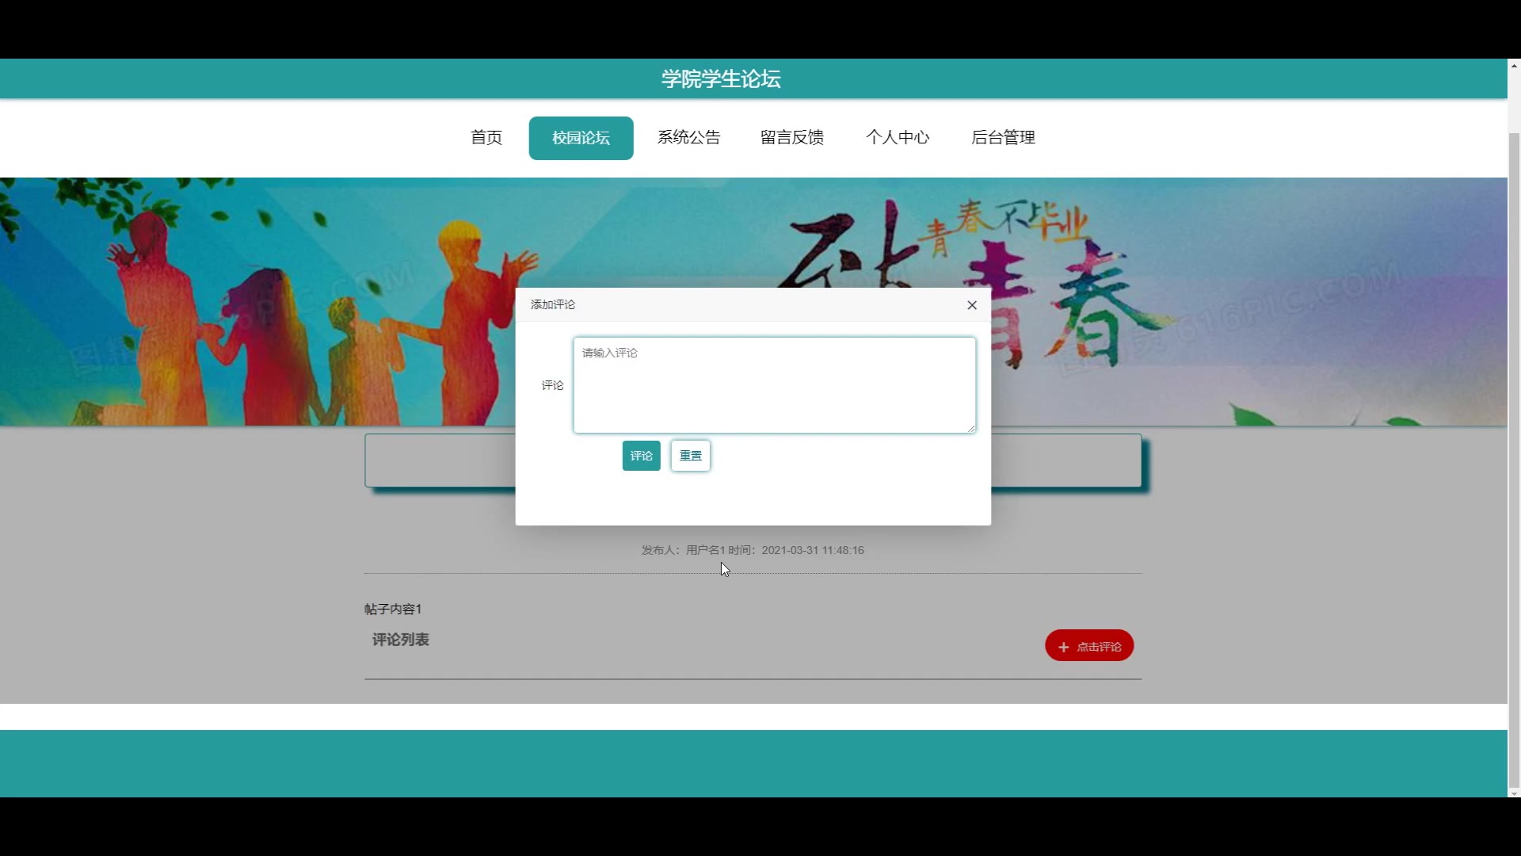Click the 请输入评论 text area
The height and width of the screenshot is (856, 1521).
774,385
